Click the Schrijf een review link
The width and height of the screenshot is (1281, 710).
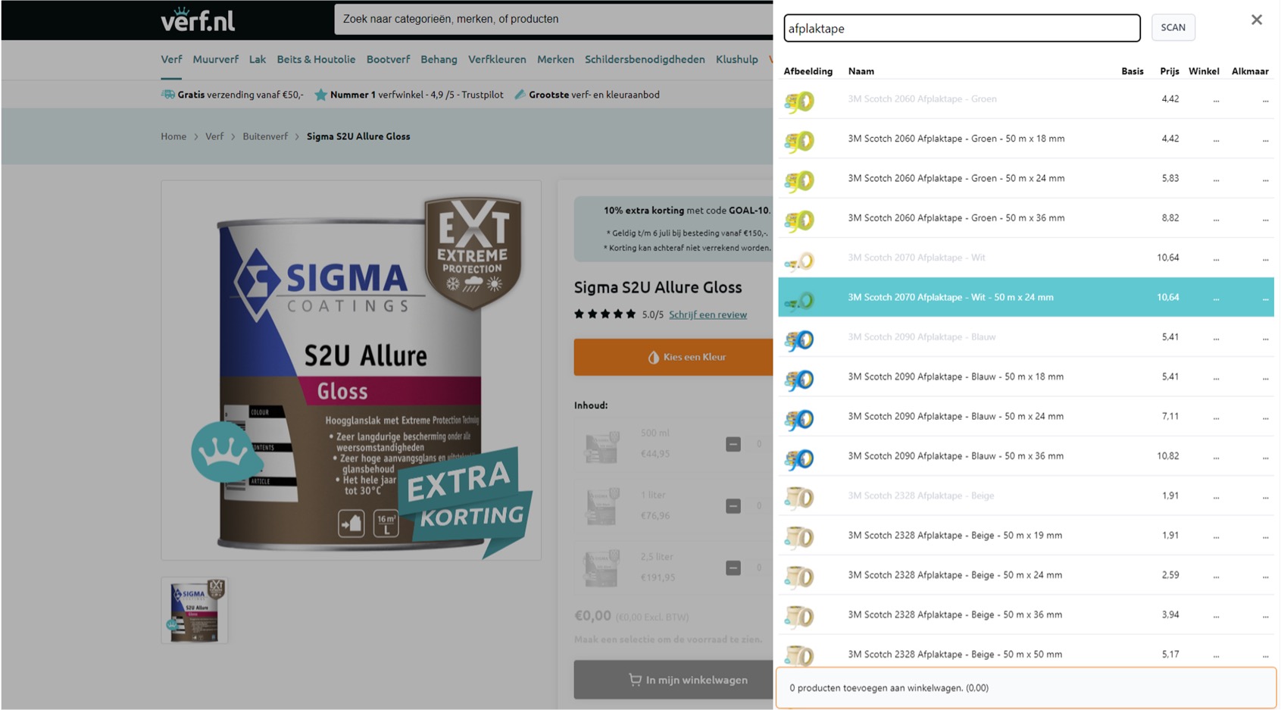tap(708, 314)
